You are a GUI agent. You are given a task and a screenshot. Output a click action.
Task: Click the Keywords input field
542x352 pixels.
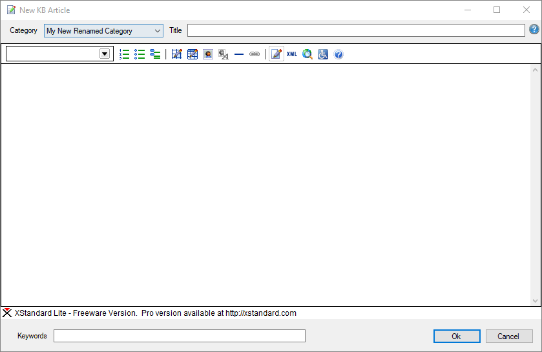point(179,336)
